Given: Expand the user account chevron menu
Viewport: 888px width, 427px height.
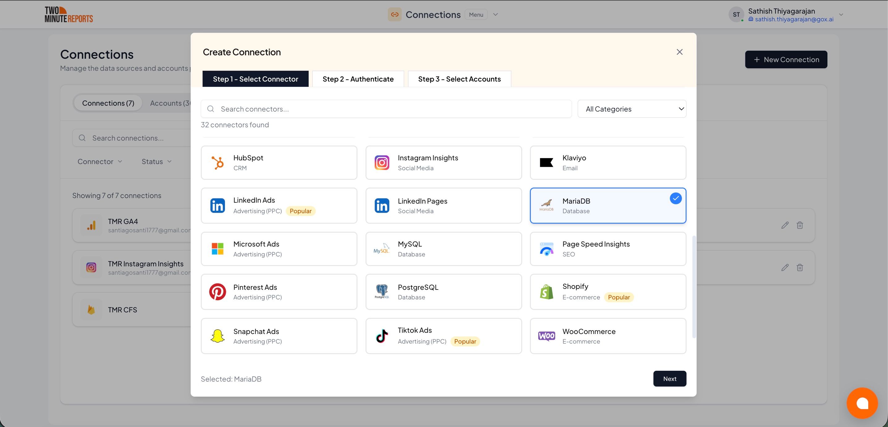Looking at the screenshot, I should tap(841, 15).
